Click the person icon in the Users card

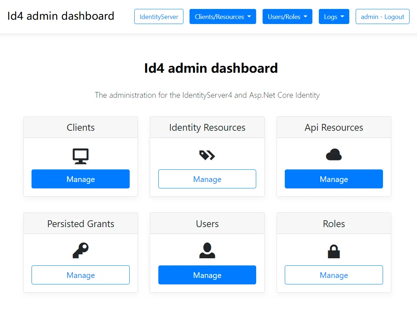207,250
